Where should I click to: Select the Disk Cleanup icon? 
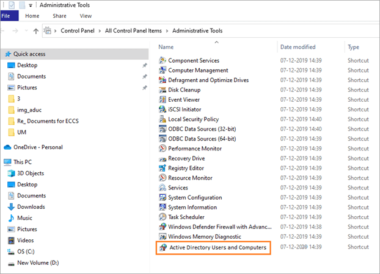163,90
